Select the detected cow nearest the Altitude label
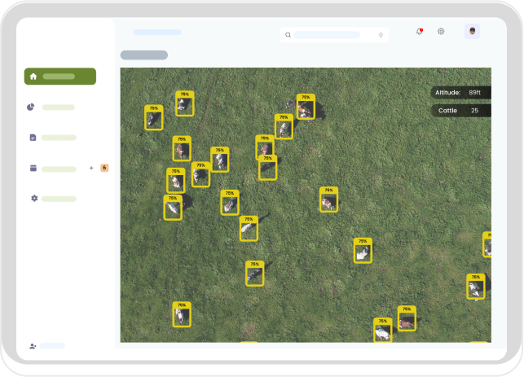The height and width of the screenshot is (377, 524). click(306, 107)
